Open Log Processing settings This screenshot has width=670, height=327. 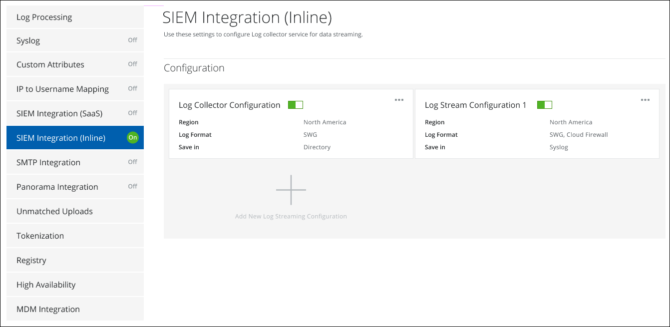click(44, 17)
